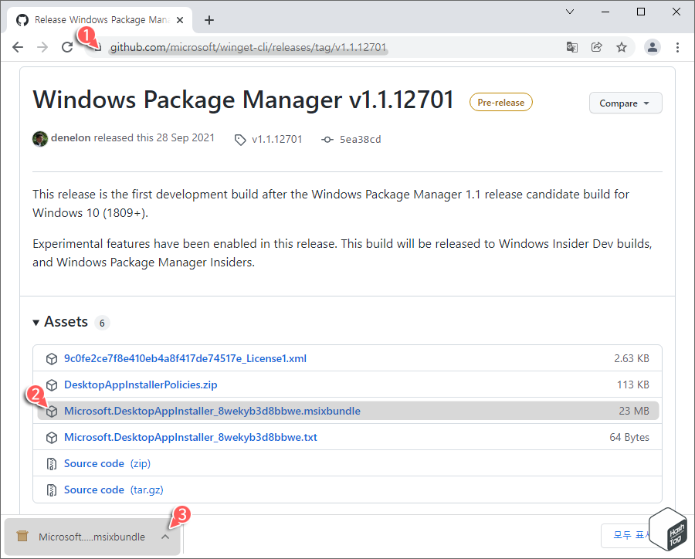Collapse the Assets section triangle
Screen dimensions: 695x559
point(36,323)
